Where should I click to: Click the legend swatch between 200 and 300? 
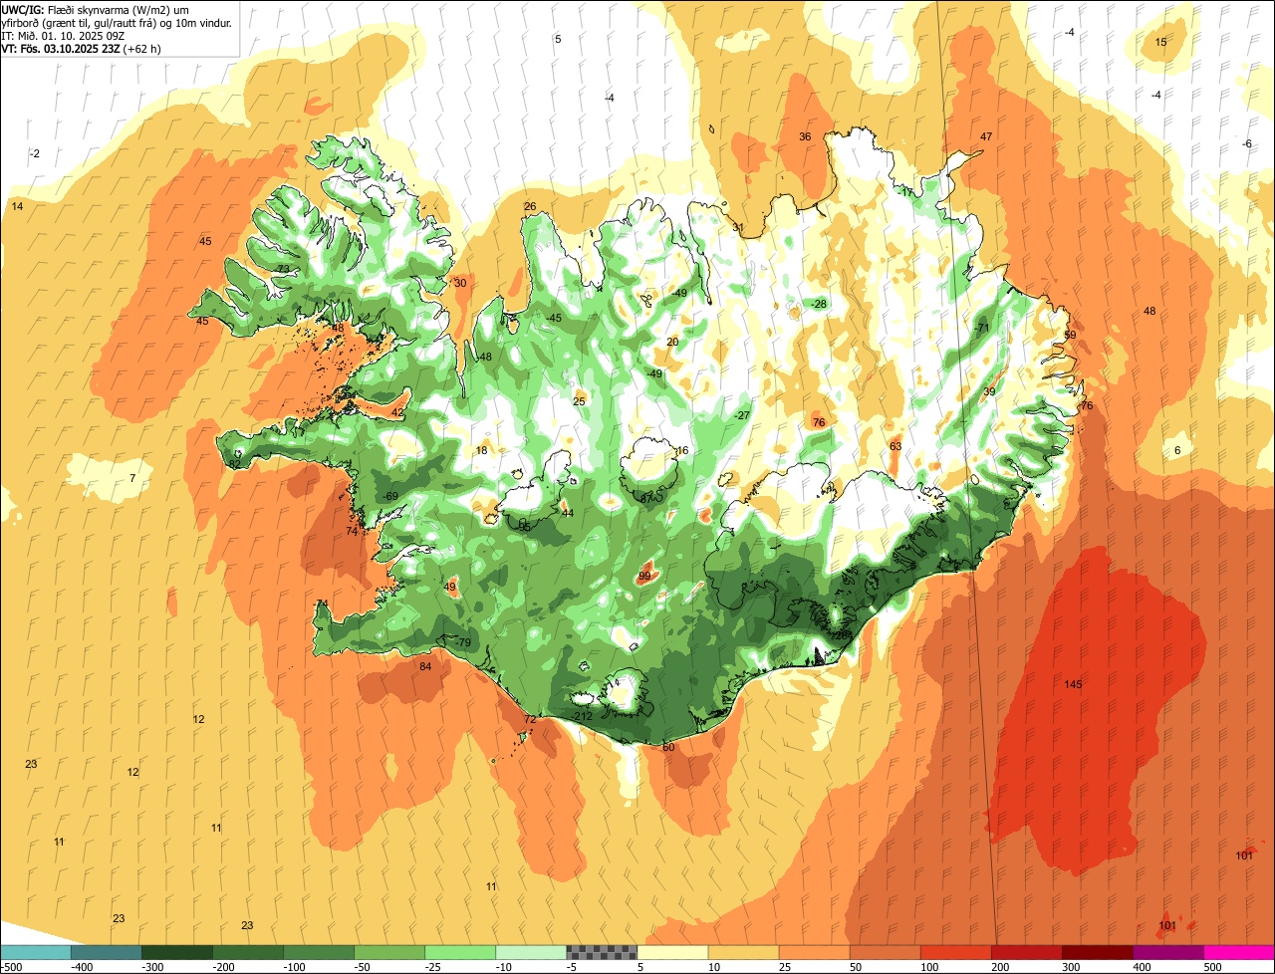point(1027,952)
